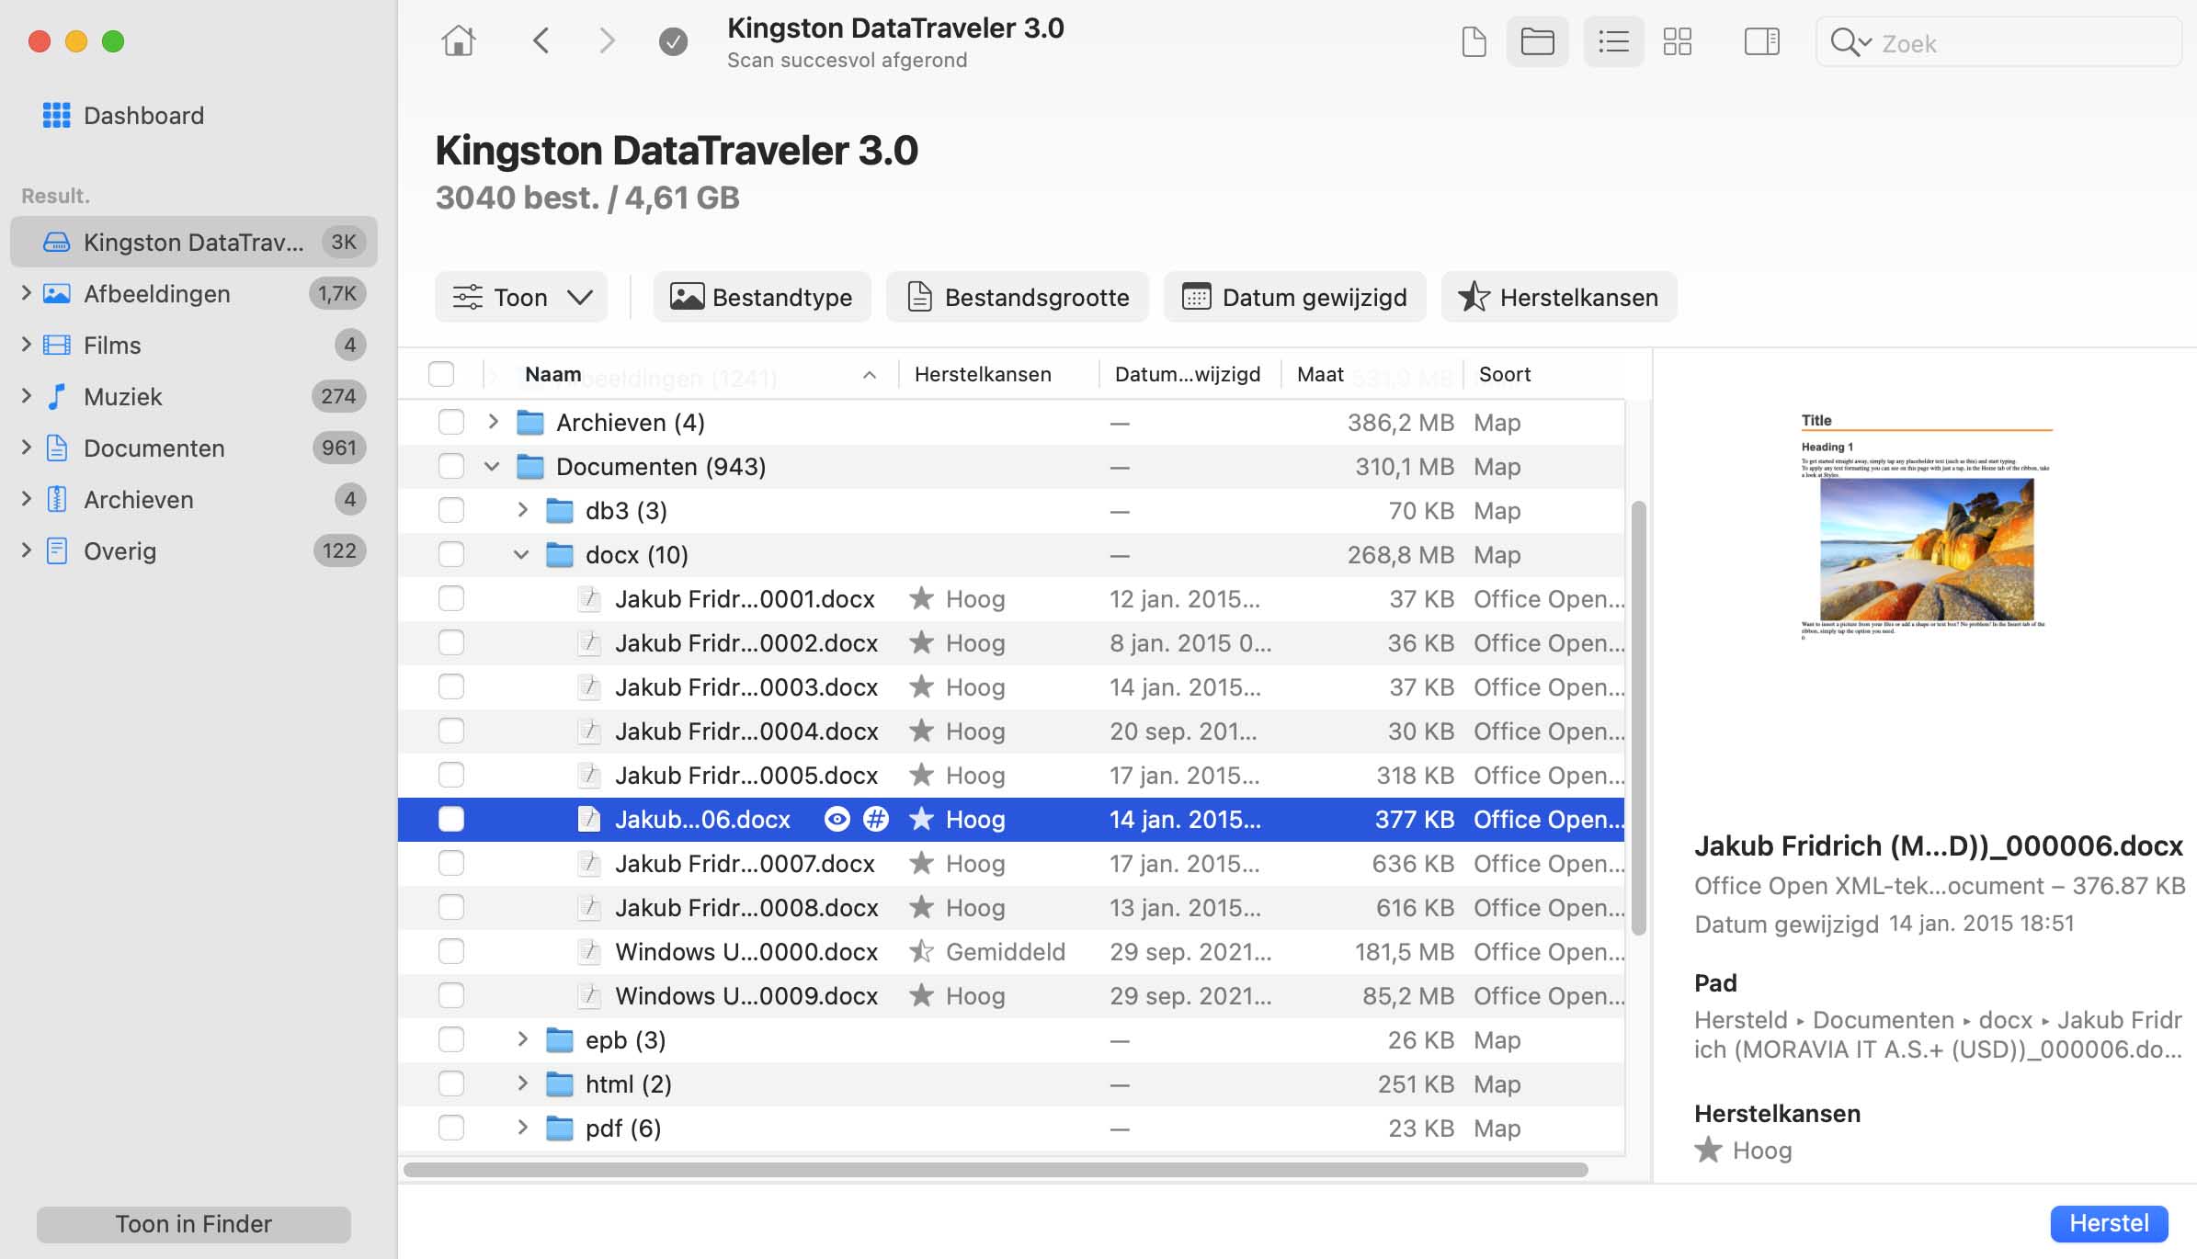The height and width of the screenshot is (1259, 2197).
Task: Navigate forward with the right arrow
Action: click(x=607, y=41)
